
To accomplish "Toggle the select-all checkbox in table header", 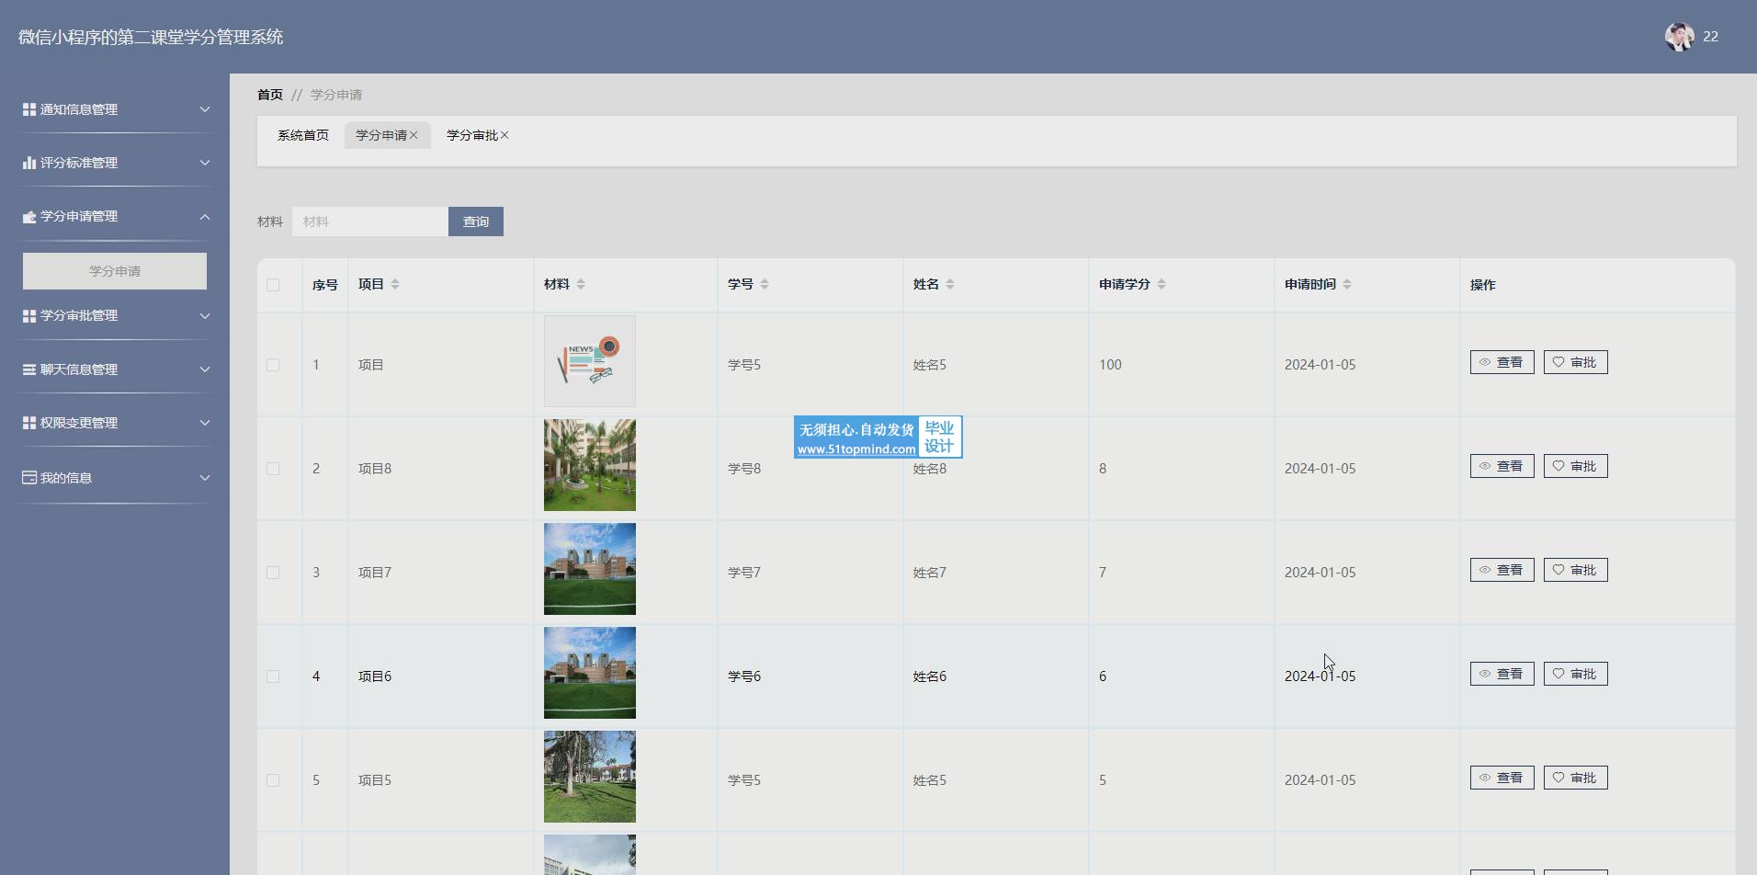I will tap(273, 285).
